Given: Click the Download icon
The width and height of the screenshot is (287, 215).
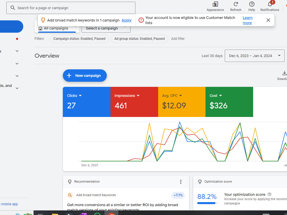Looking at the screenshot, I should pyautogui.click(x=284, y=73).
